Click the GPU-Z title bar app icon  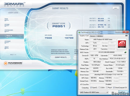click(79, 32)
